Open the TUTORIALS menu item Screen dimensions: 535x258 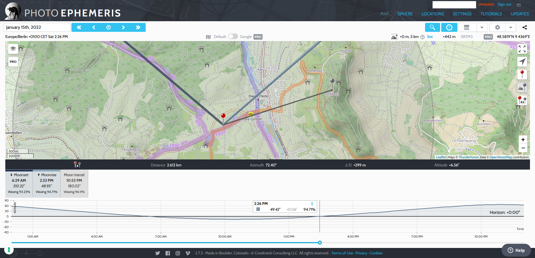coord(491,14)
